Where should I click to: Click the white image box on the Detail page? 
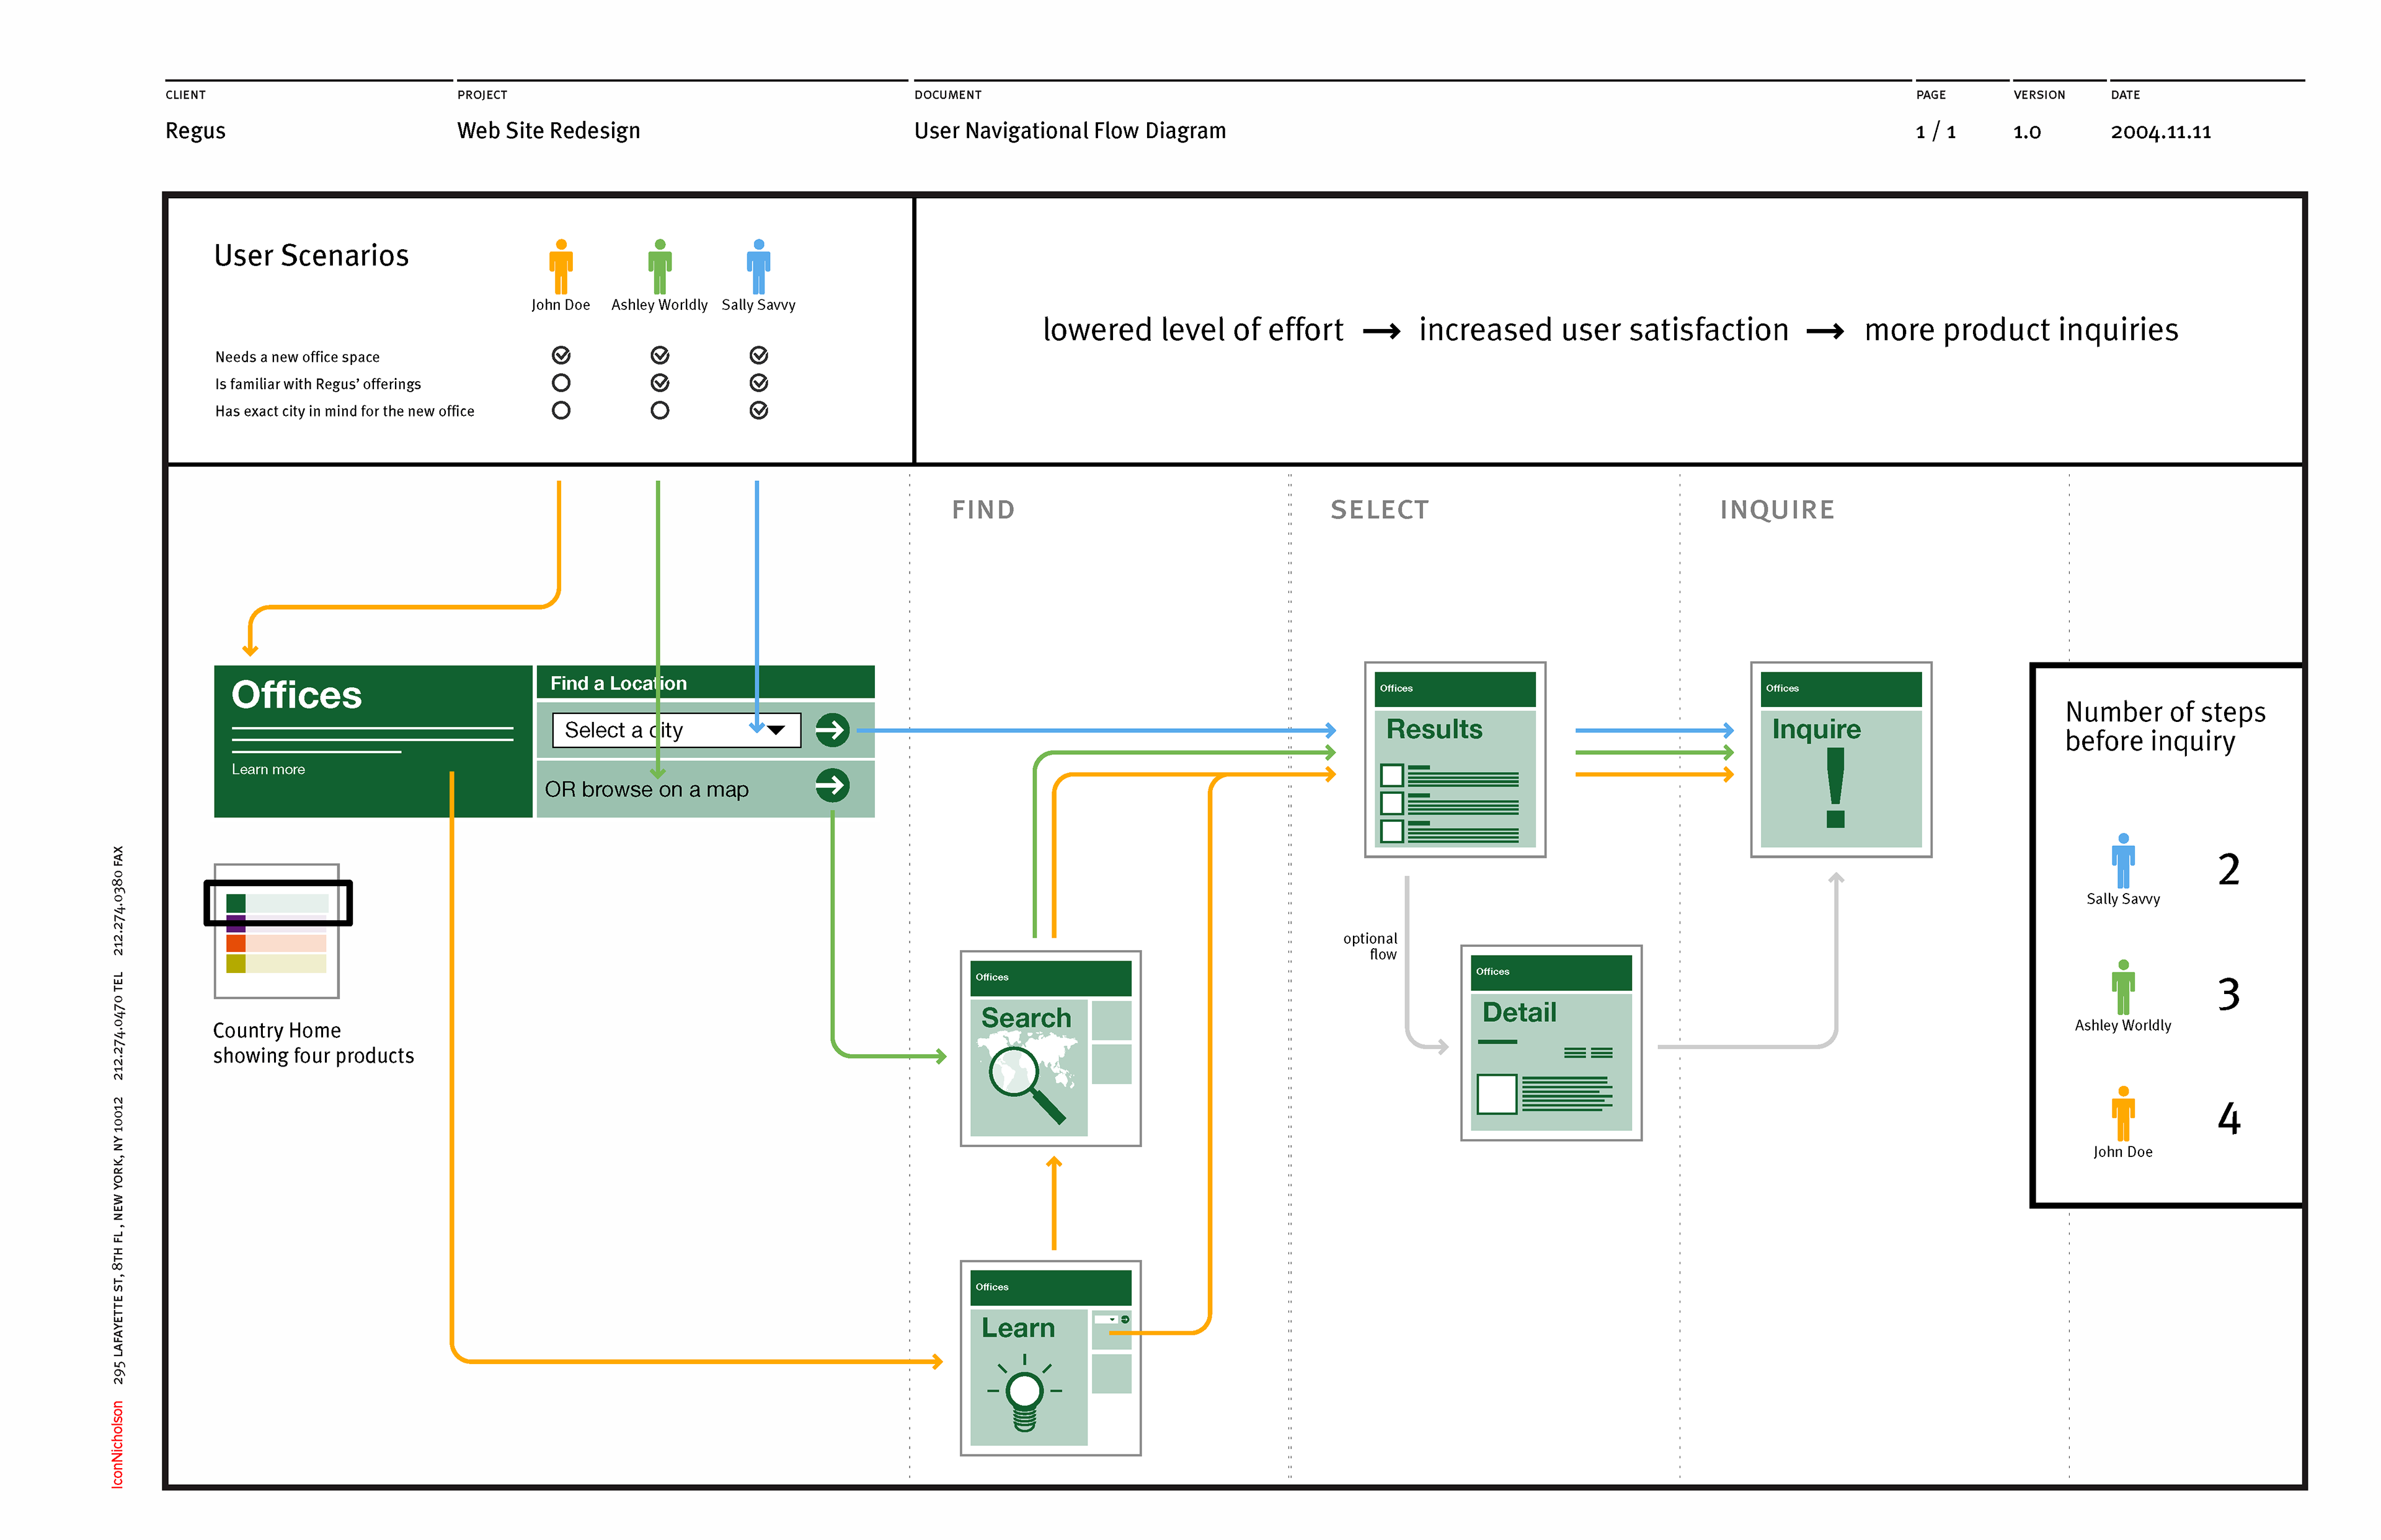pyautogui.click(x=1497, y=1094)
